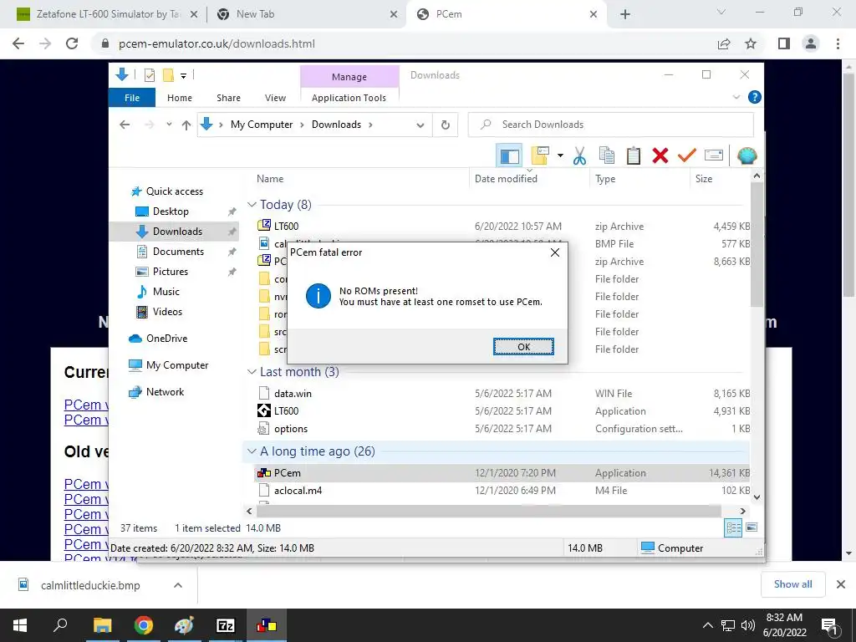Image resolution: width=856 pixels, height=642 pixels.
Task: Open dropdown arrow next to folder options icon
Action: click(x=560, y=155)
